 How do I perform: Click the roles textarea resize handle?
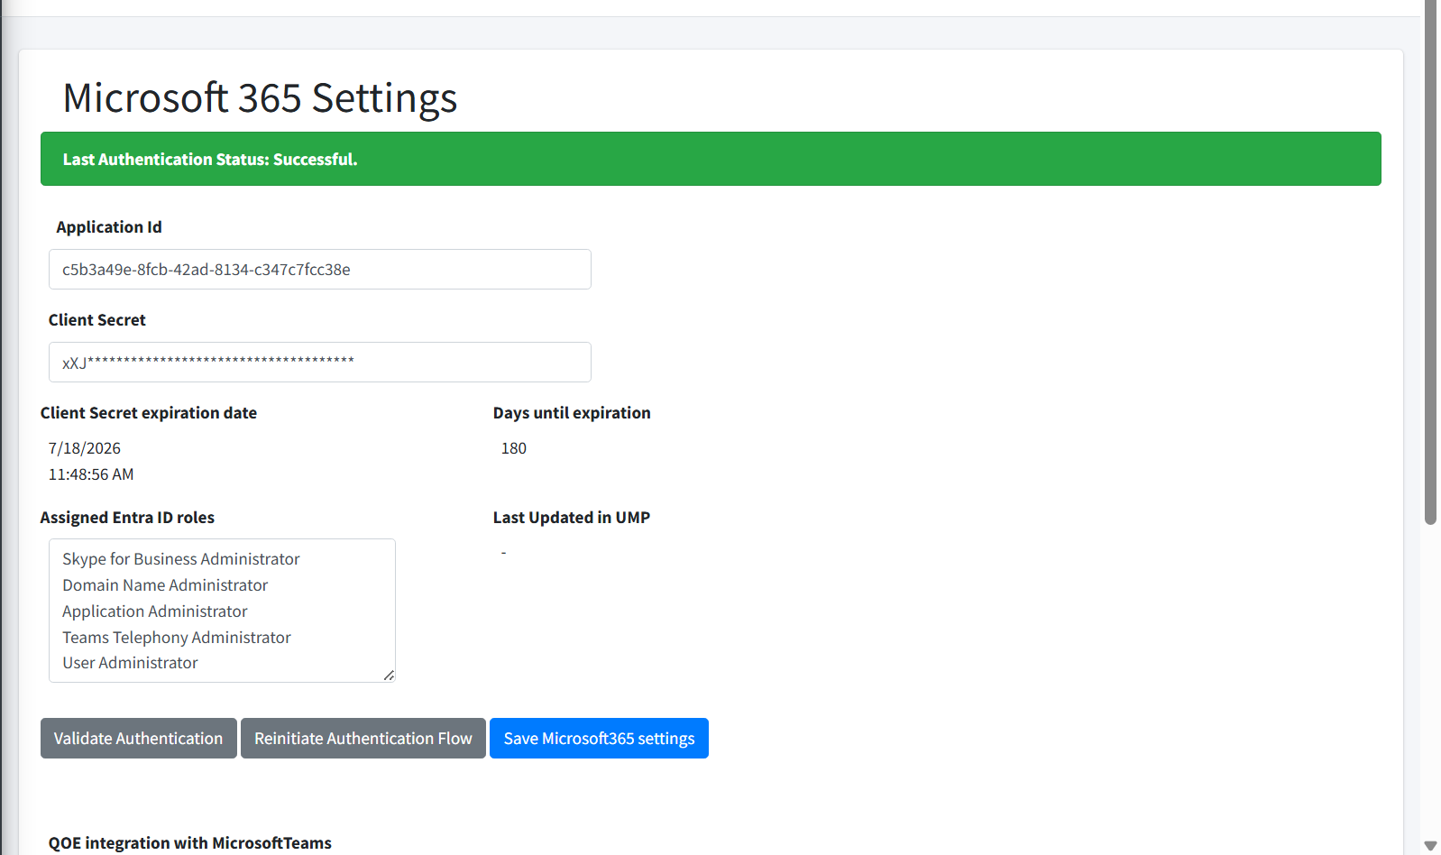pyautogui.click(x=389, y=675)
